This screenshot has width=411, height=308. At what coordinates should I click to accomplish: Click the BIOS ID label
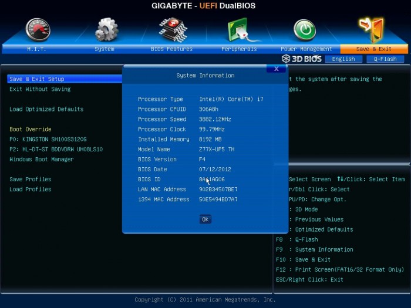[x=149, y=180]
